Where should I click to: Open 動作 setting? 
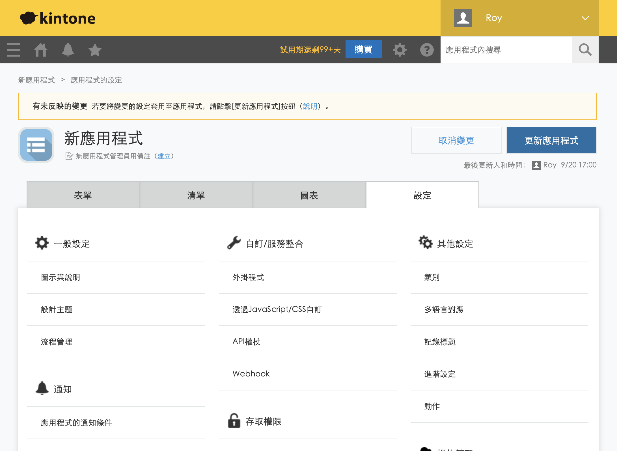pyautogui.click(x=499, y=406)
